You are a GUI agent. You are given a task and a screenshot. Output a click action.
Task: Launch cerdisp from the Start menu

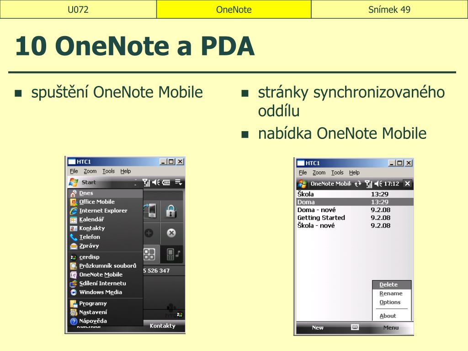tap(106, 257)
